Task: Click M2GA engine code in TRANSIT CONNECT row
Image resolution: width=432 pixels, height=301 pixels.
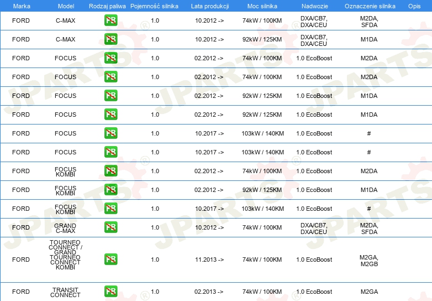Action: tap(369, 292)
